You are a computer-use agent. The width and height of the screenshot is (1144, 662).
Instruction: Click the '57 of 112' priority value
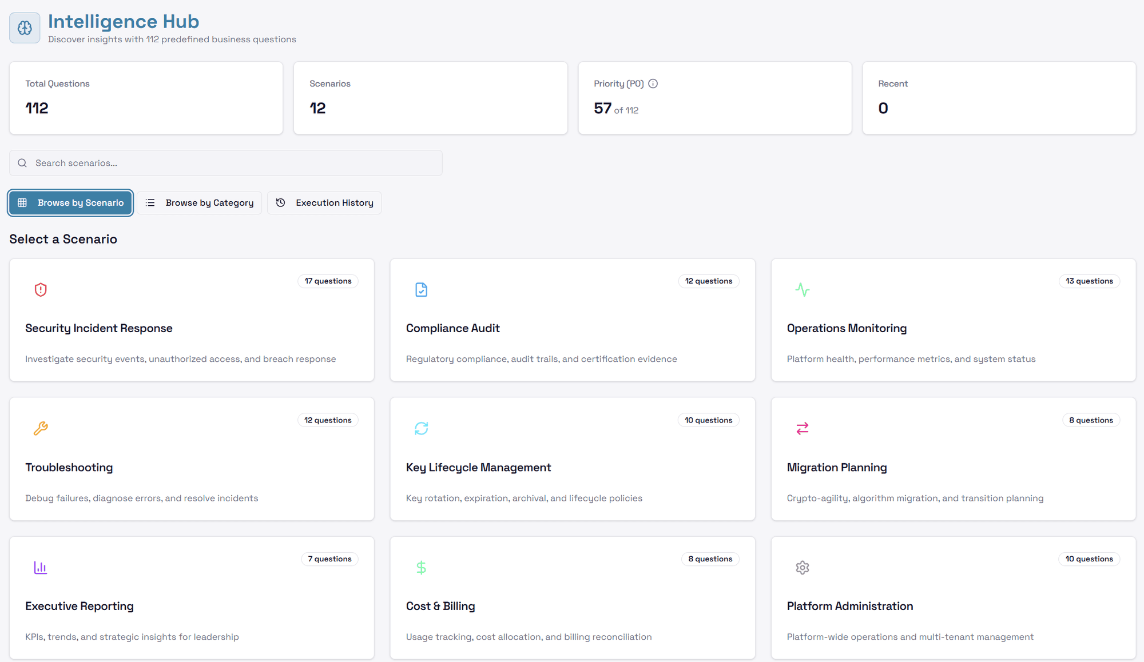coord(616,109)
